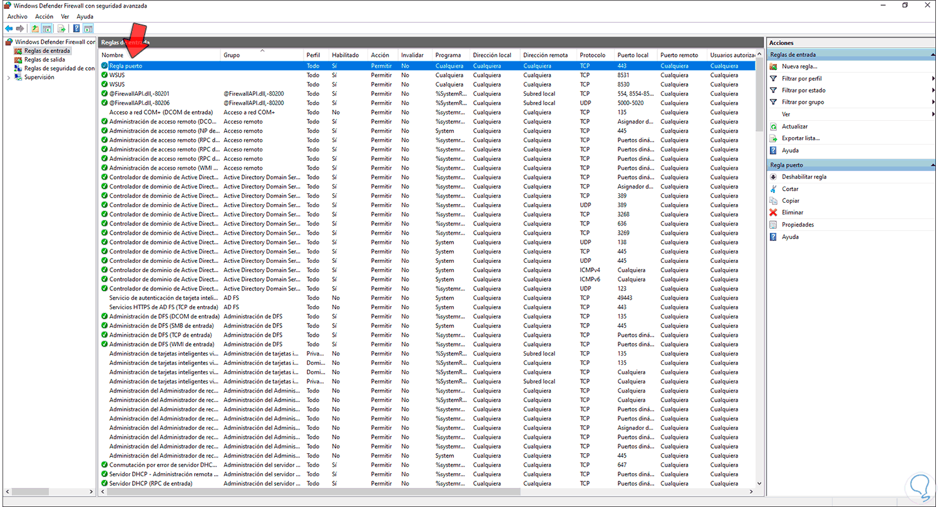Image resolution: width=939 pixels, height=507 pixels.
Task: Open the Ayuda menu in the menu bar
Action: tap(85, 16)
